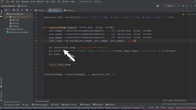This screenshot has width=196, height=110.
Task: Click the Stop icon in the toolbar
Action: (191, 6)
